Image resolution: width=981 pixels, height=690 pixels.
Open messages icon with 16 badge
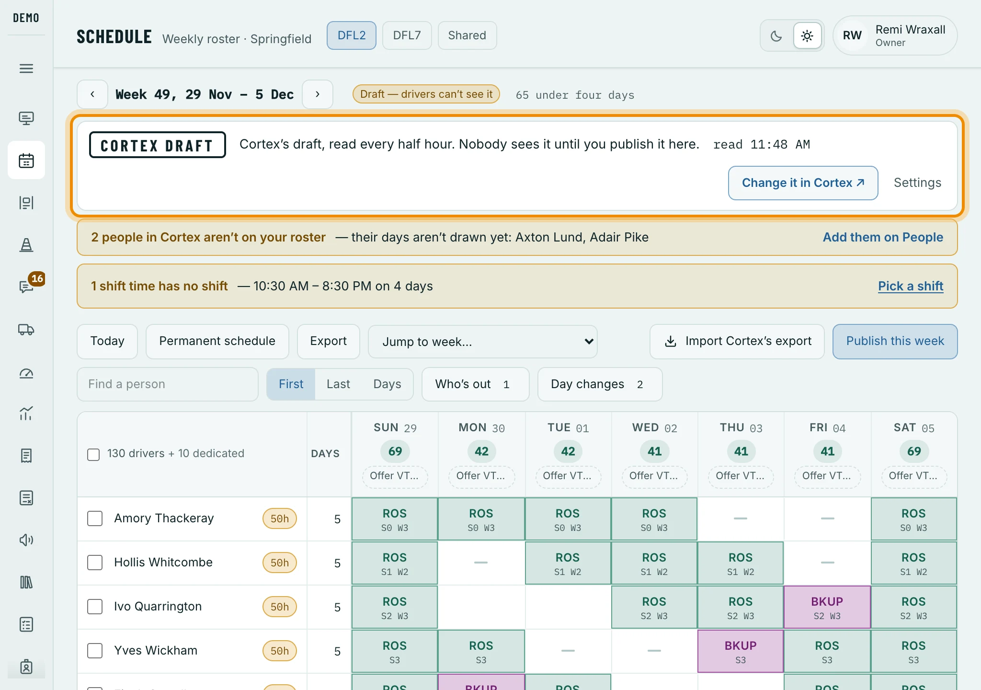point(26,287)
